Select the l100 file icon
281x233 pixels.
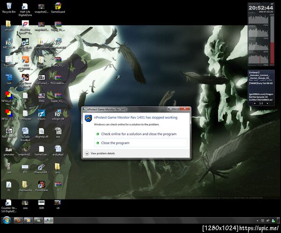point(41,205)
